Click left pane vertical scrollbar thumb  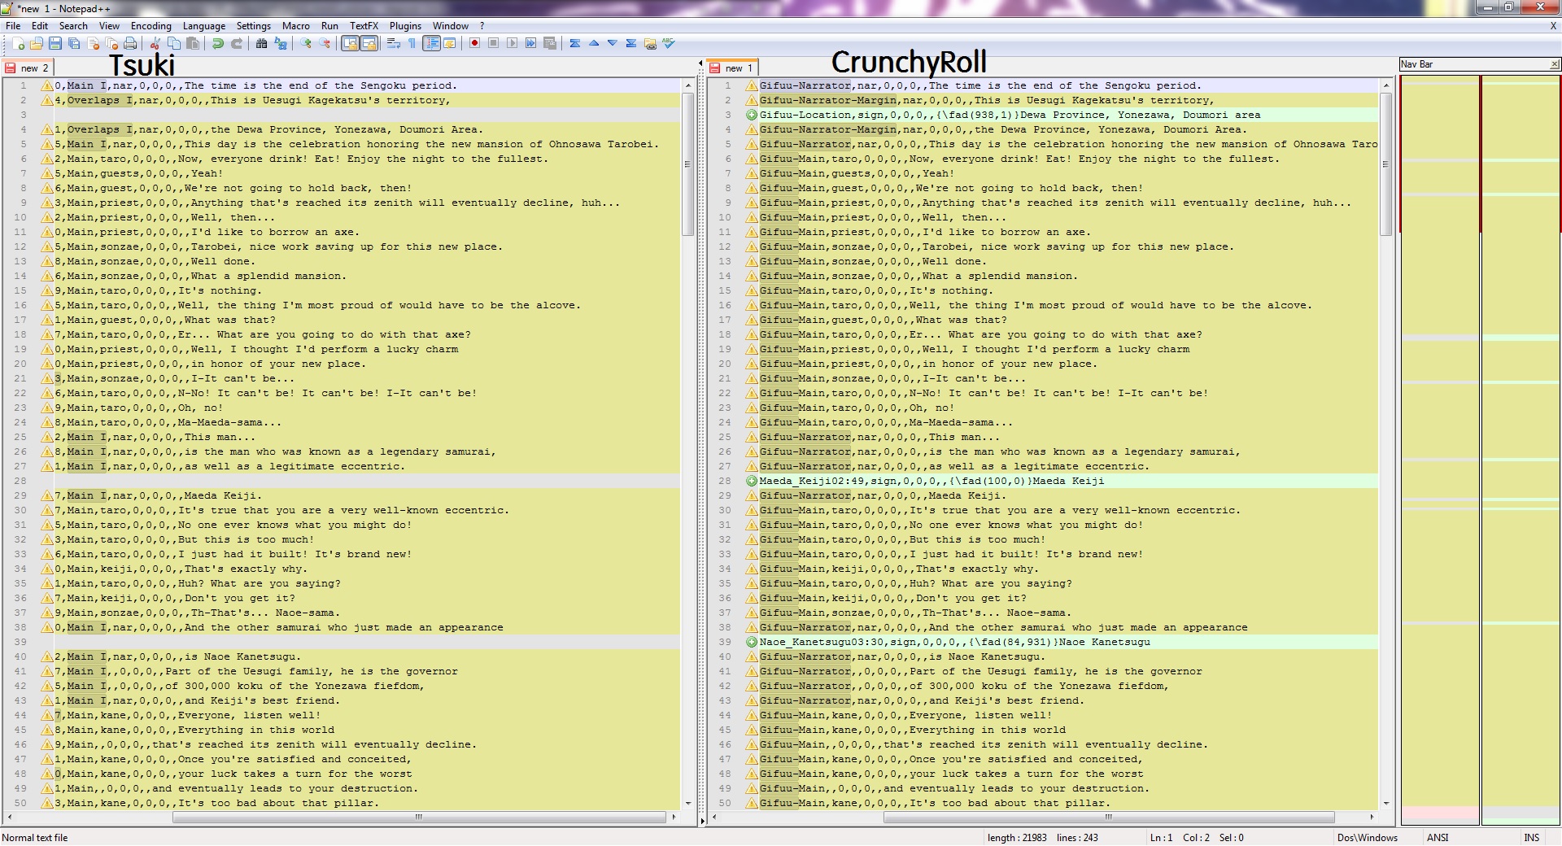[687, 164]
